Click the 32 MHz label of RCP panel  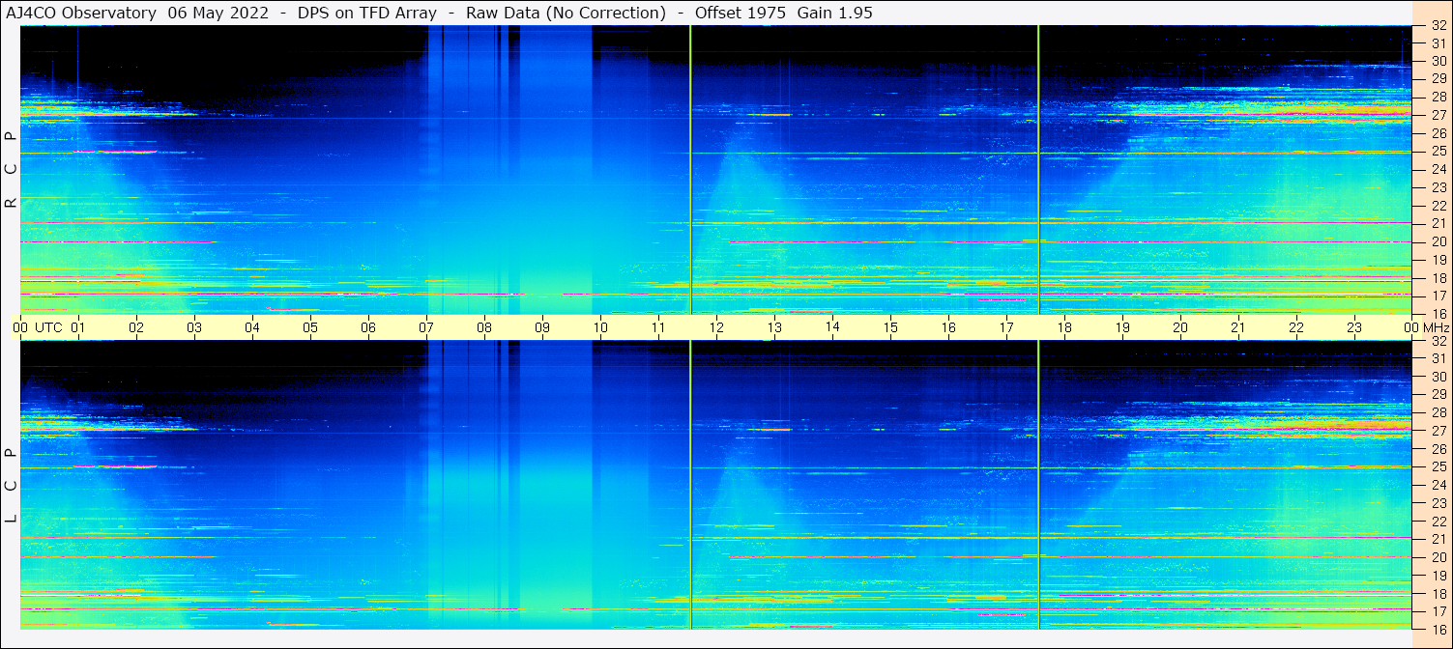(x=1438, y=26)
